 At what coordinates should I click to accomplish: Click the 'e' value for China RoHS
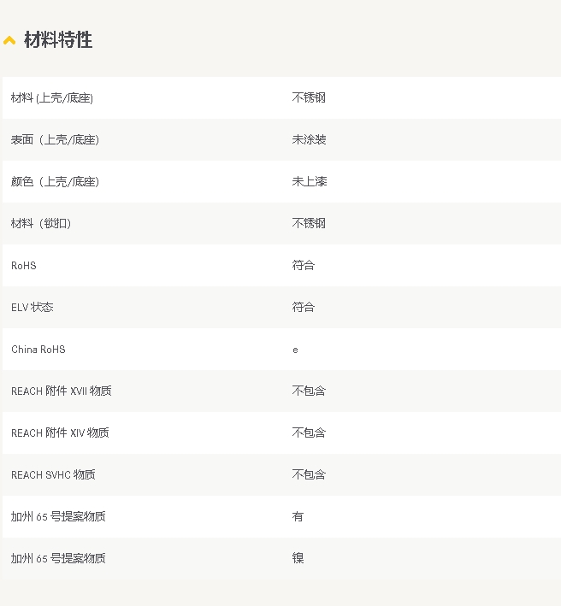point(296,350)
